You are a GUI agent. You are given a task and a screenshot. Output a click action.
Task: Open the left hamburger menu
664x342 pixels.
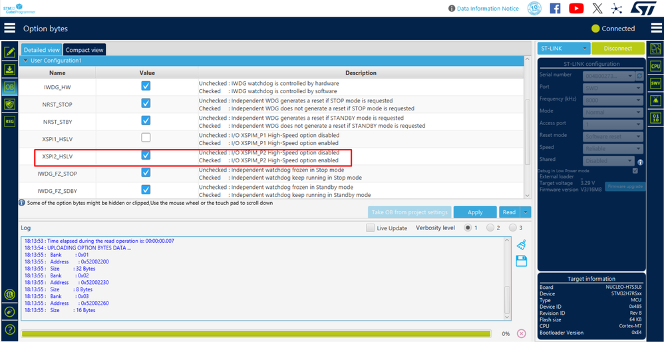(x=9, y=29)
